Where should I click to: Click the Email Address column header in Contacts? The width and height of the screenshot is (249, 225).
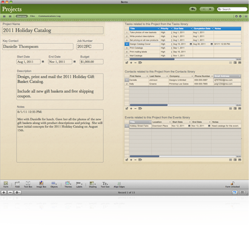(x=227, y=76)
